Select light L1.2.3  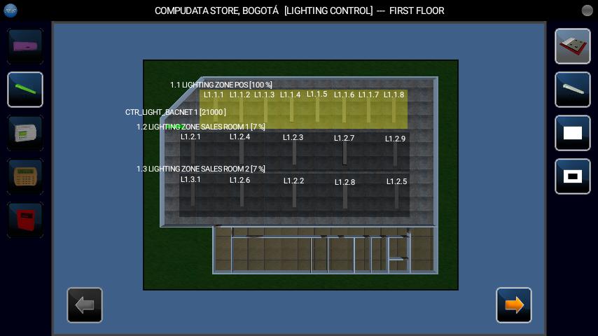[293, 137]
